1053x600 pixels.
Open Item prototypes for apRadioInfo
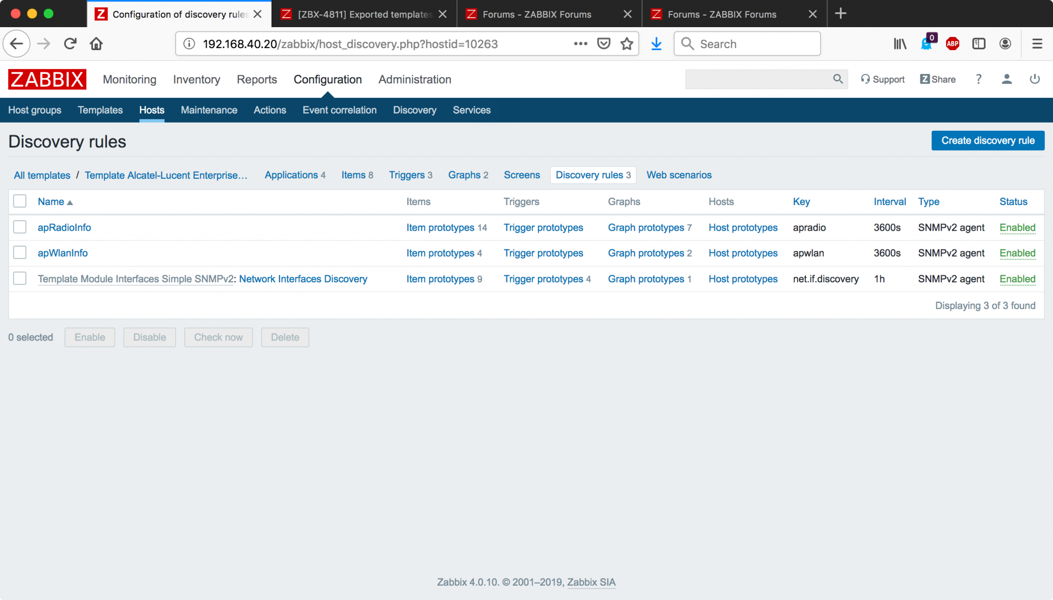click(x=440, y=228)
